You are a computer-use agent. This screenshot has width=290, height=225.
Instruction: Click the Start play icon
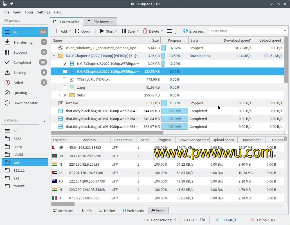(102, 31)
